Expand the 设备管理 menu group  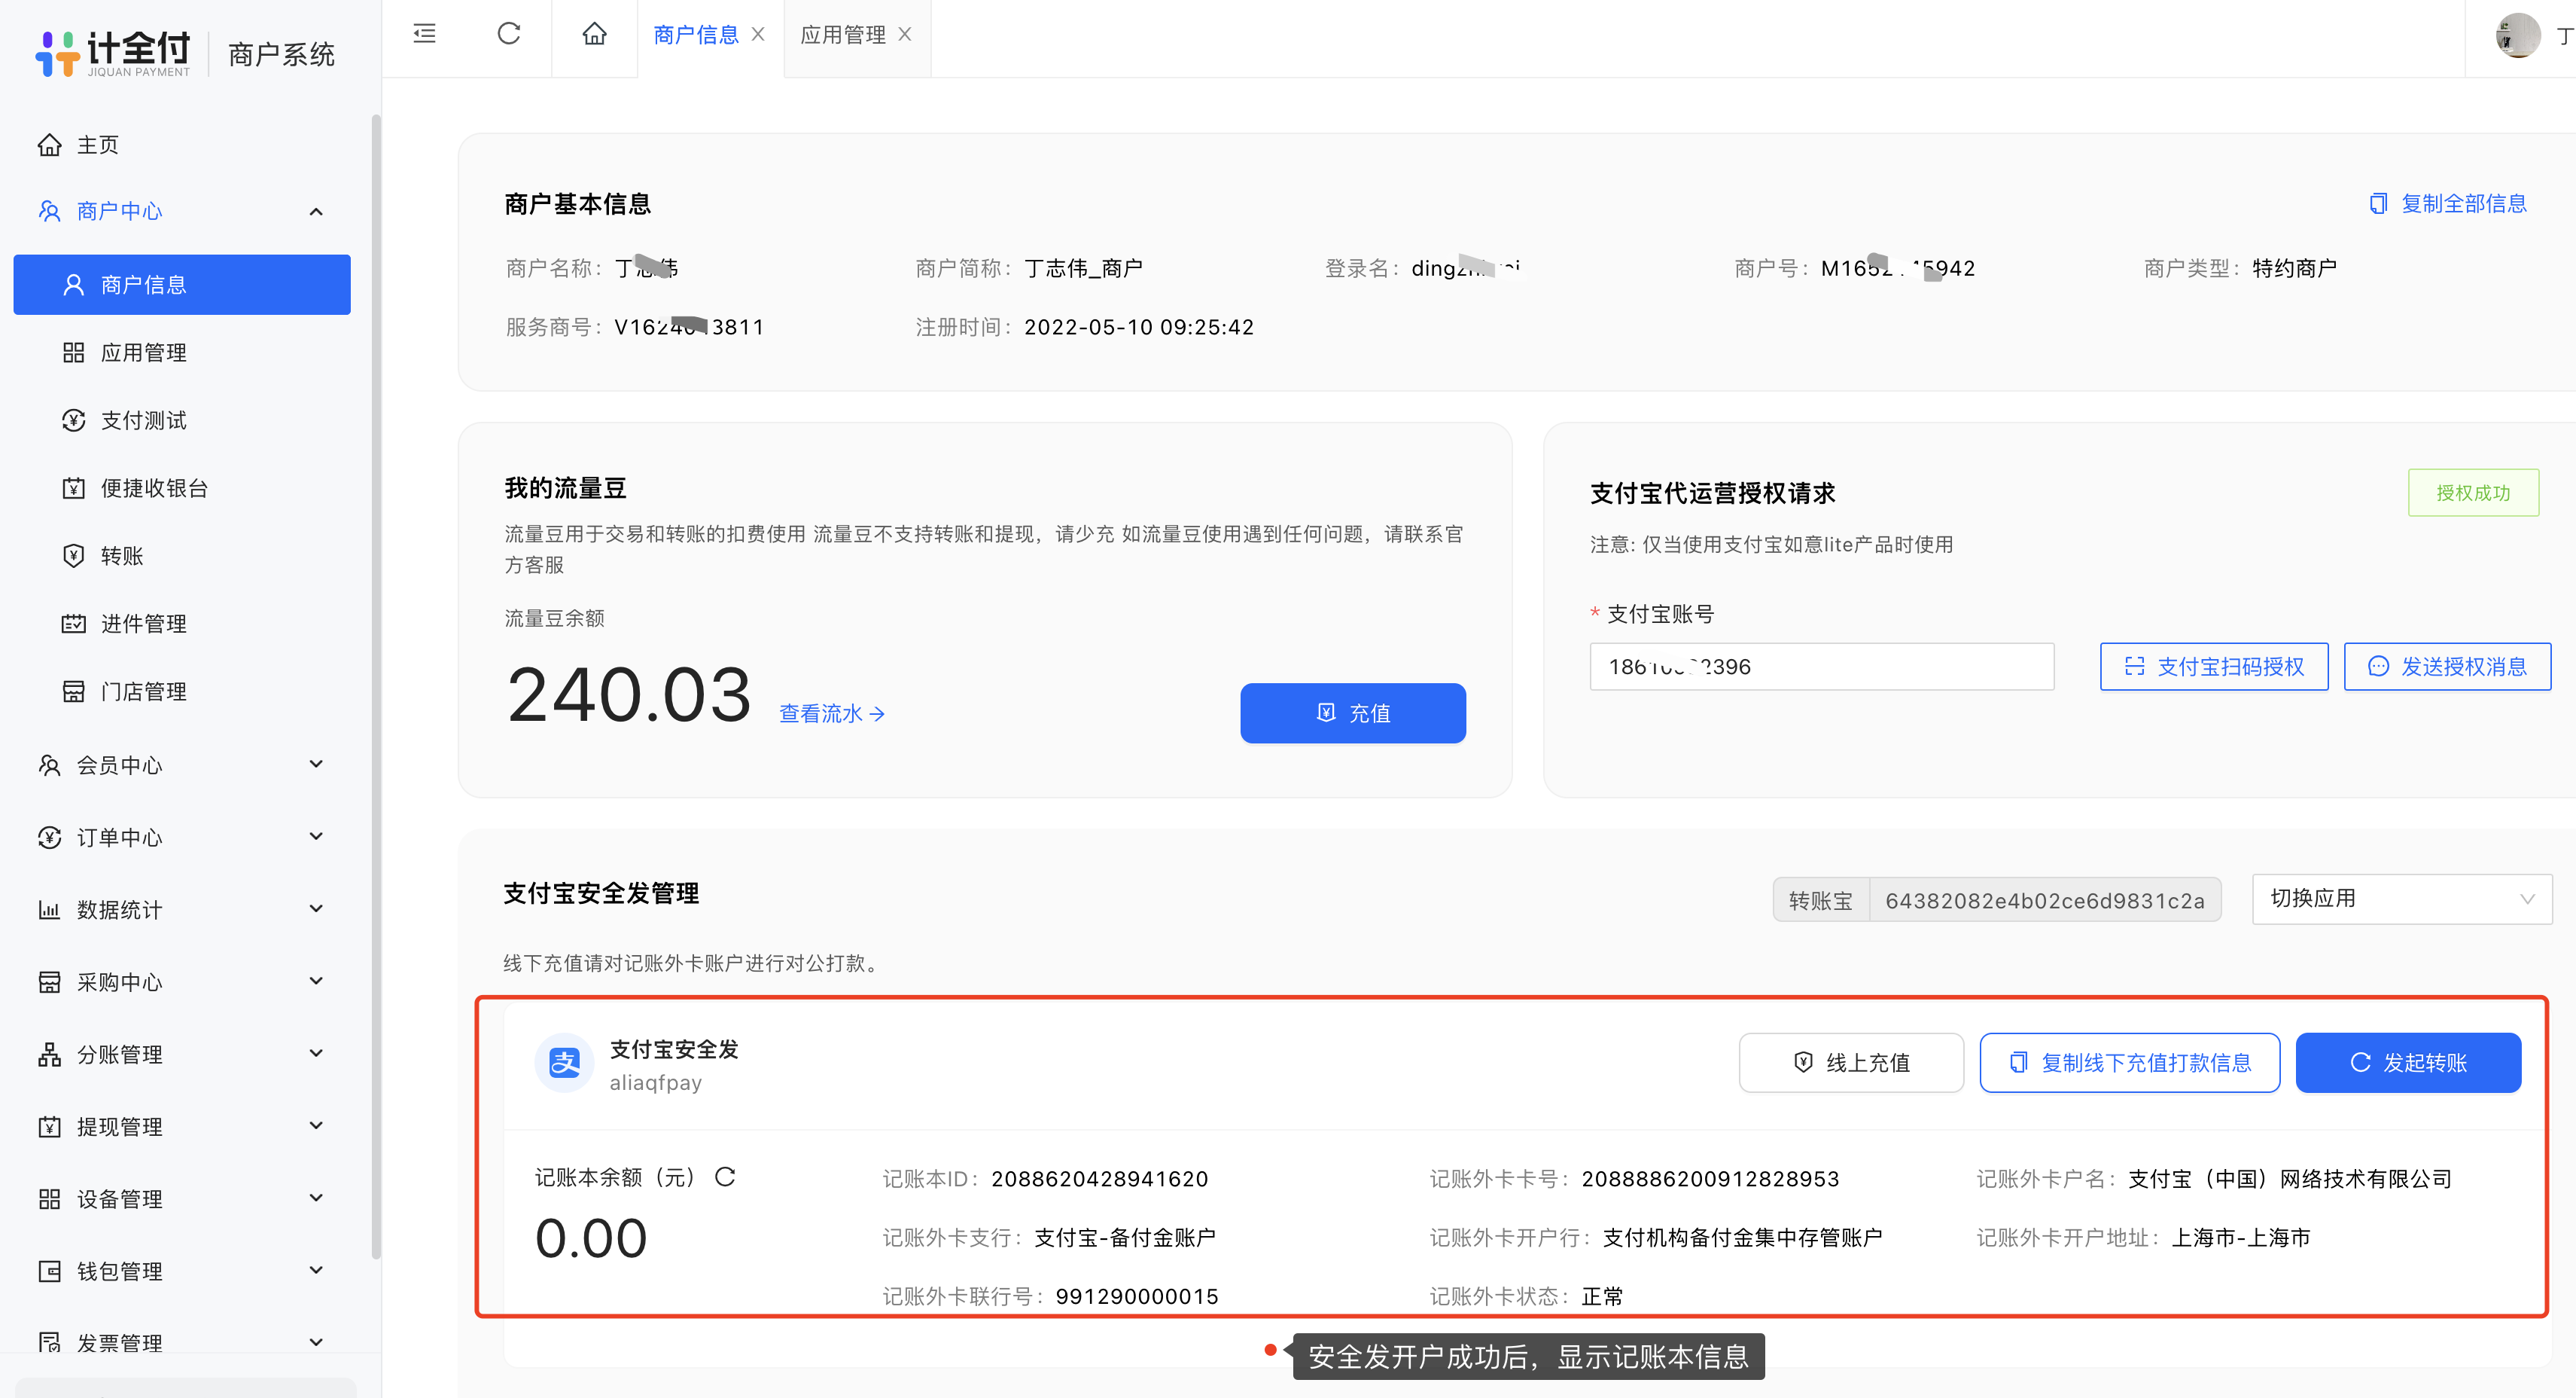pyautogui.click(x=182, y=1199)
